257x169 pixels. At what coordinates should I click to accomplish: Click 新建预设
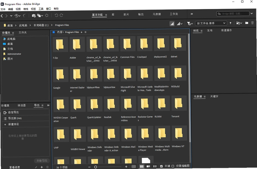tap(26, 124)
